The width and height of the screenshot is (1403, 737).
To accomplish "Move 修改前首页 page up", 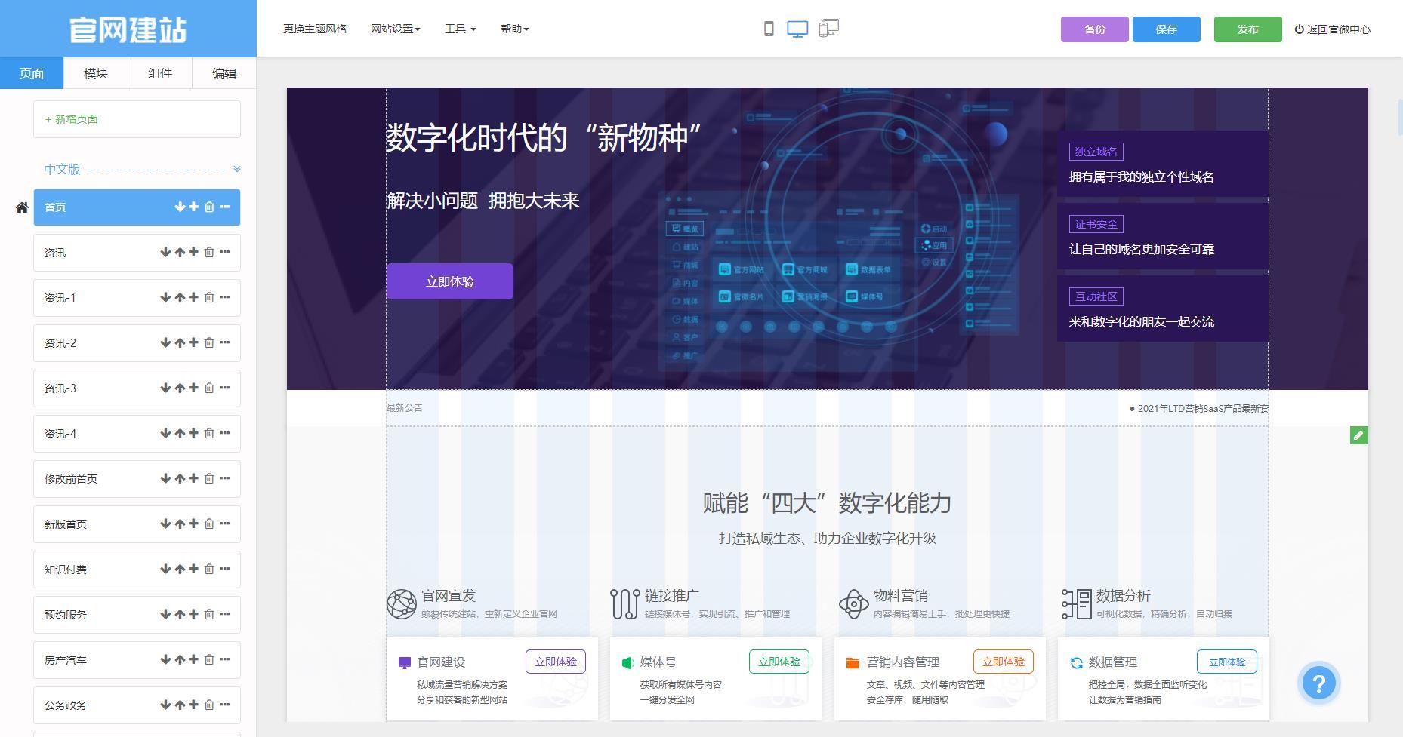I will pos(180,478).
